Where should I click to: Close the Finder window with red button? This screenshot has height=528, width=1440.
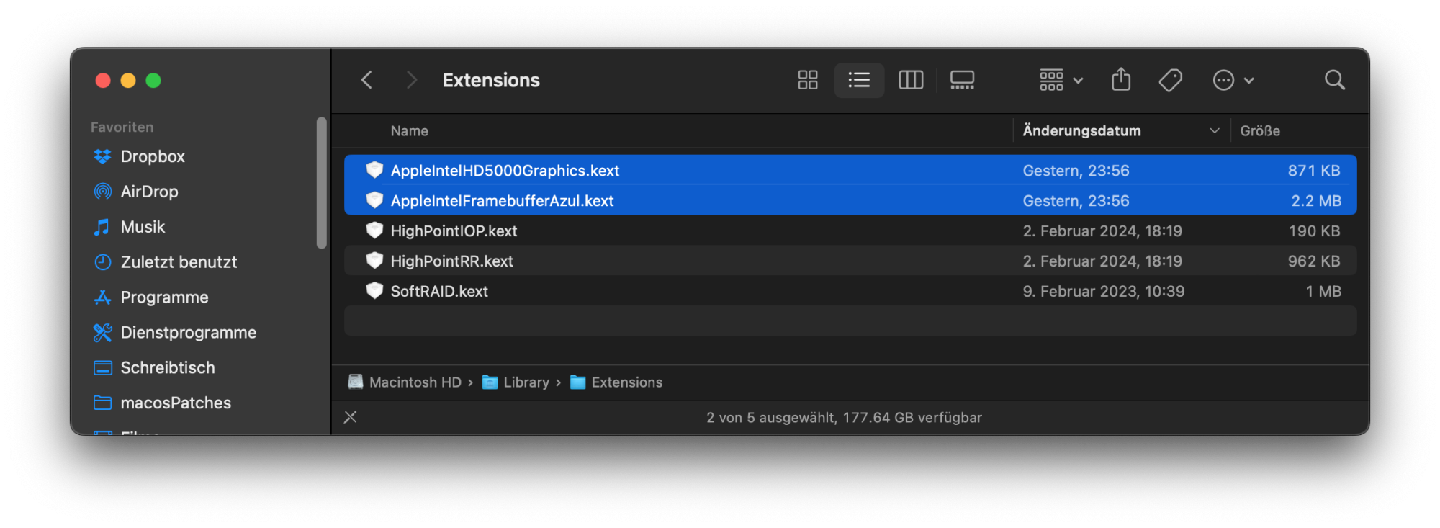coord(103,81)
